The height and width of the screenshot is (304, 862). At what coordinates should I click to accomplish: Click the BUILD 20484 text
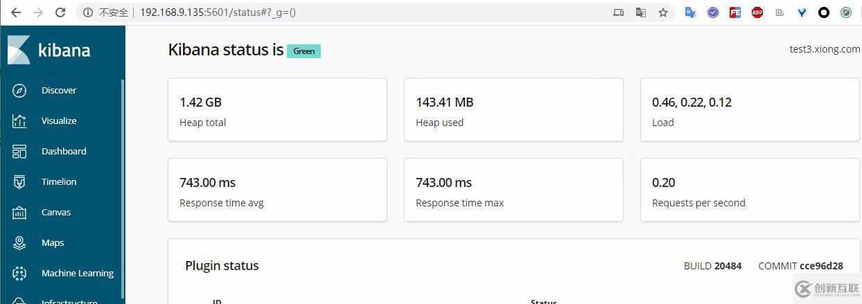[712, 266]
